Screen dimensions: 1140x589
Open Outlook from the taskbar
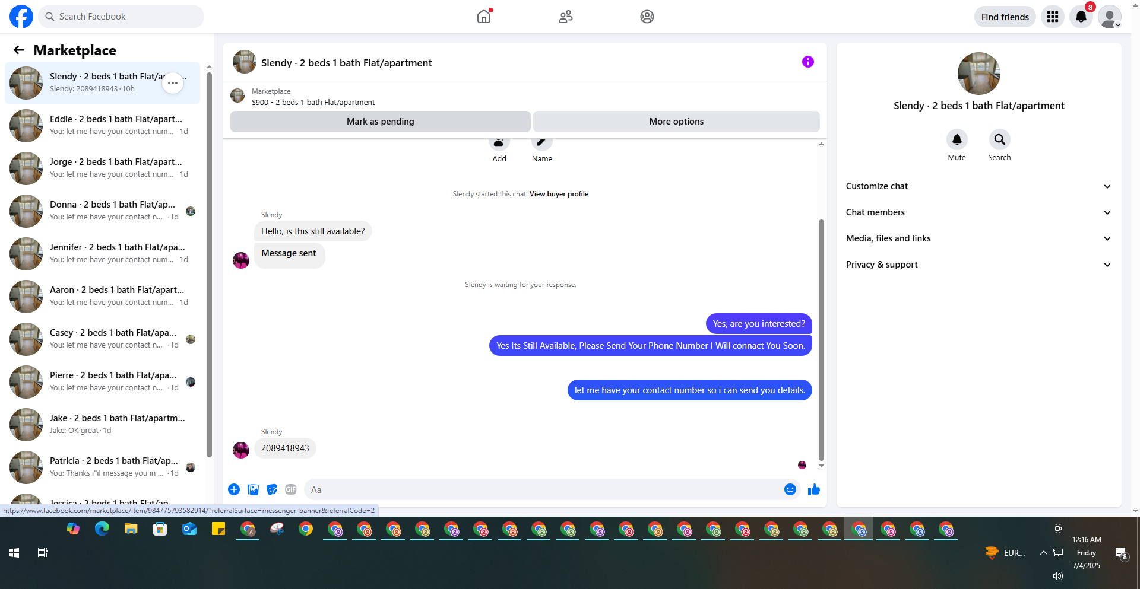pos(189,529)
